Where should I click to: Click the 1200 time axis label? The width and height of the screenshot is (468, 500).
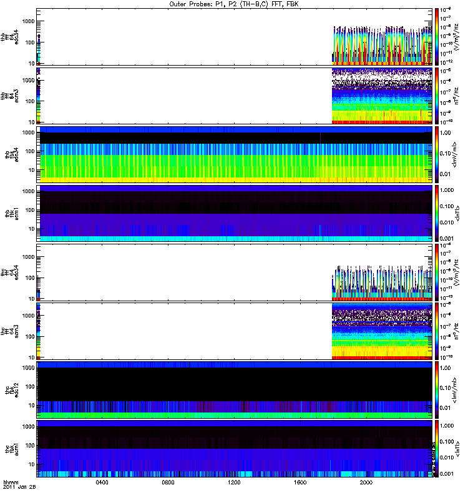click(x=234, y=482)
